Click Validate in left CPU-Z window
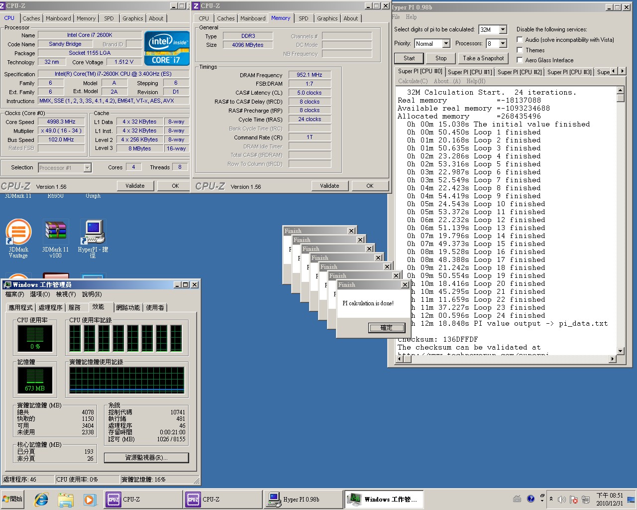637x510 pixels. (135, 186)
